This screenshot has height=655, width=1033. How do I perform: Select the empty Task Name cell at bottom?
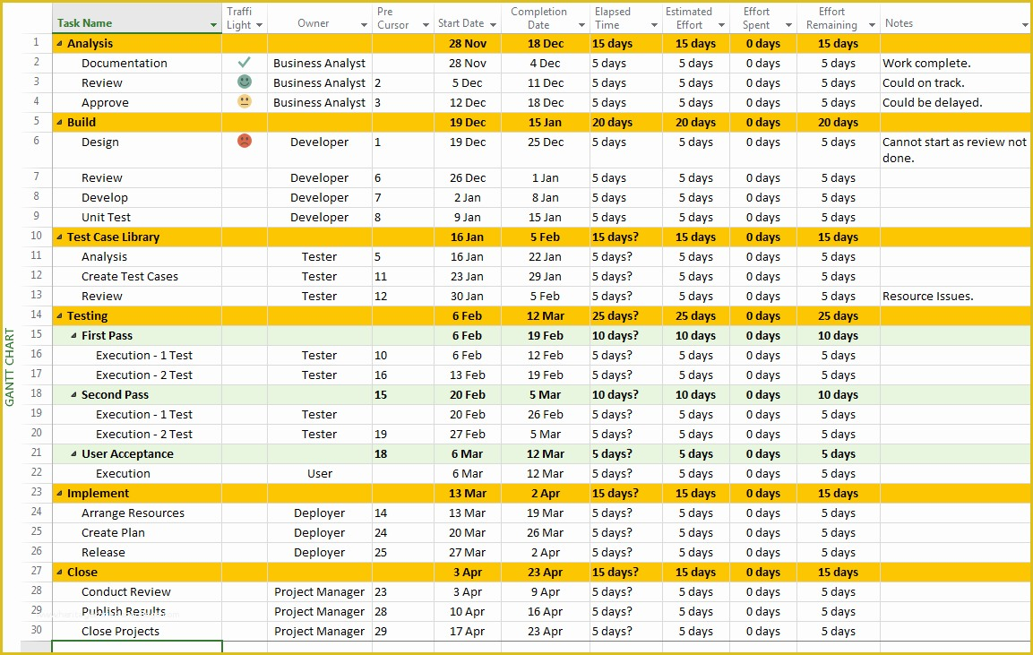pos(136,647)
